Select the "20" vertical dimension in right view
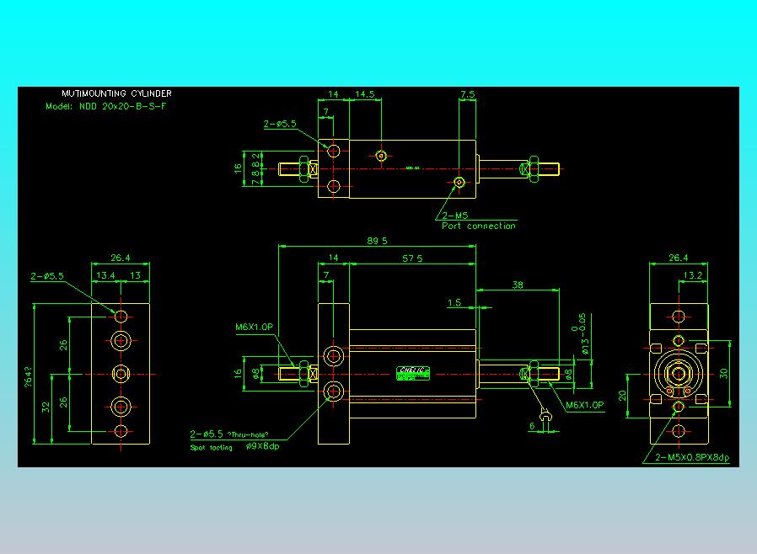This screenshot has width=757, height=554. pos(622,396)
